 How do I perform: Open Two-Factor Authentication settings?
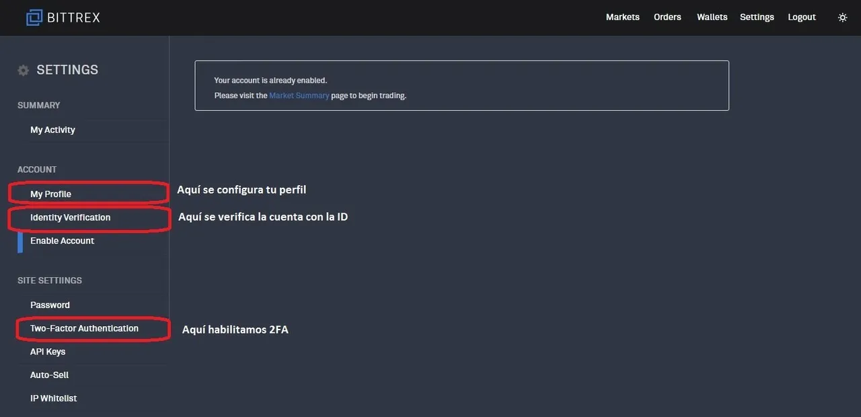(84, 328)
